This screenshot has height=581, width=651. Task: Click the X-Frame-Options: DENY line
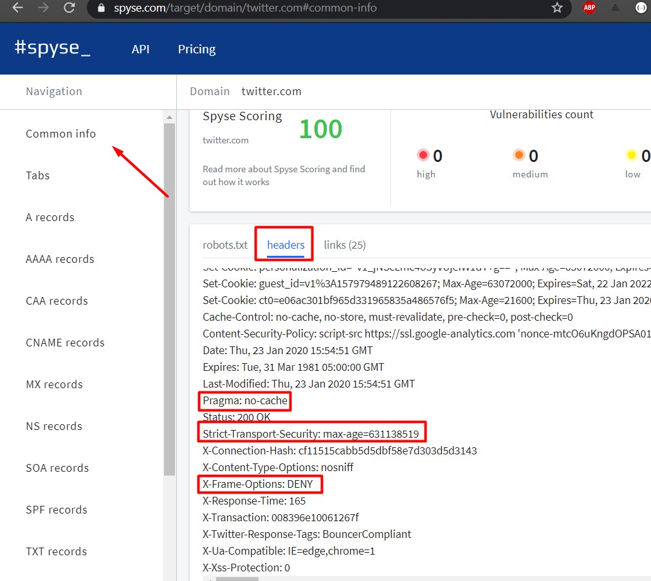pos(257,485)
